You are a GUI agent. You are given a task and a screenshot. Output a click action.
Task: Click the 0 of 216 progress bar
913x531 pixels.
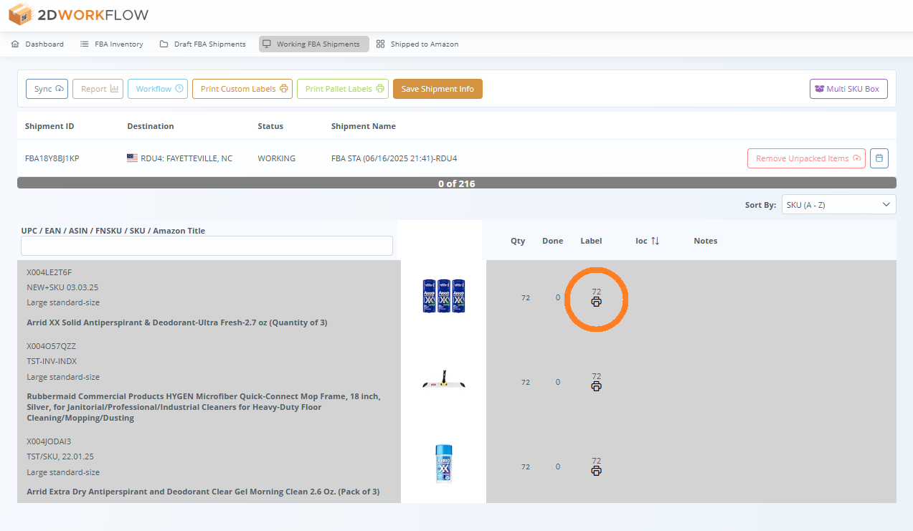456,183
